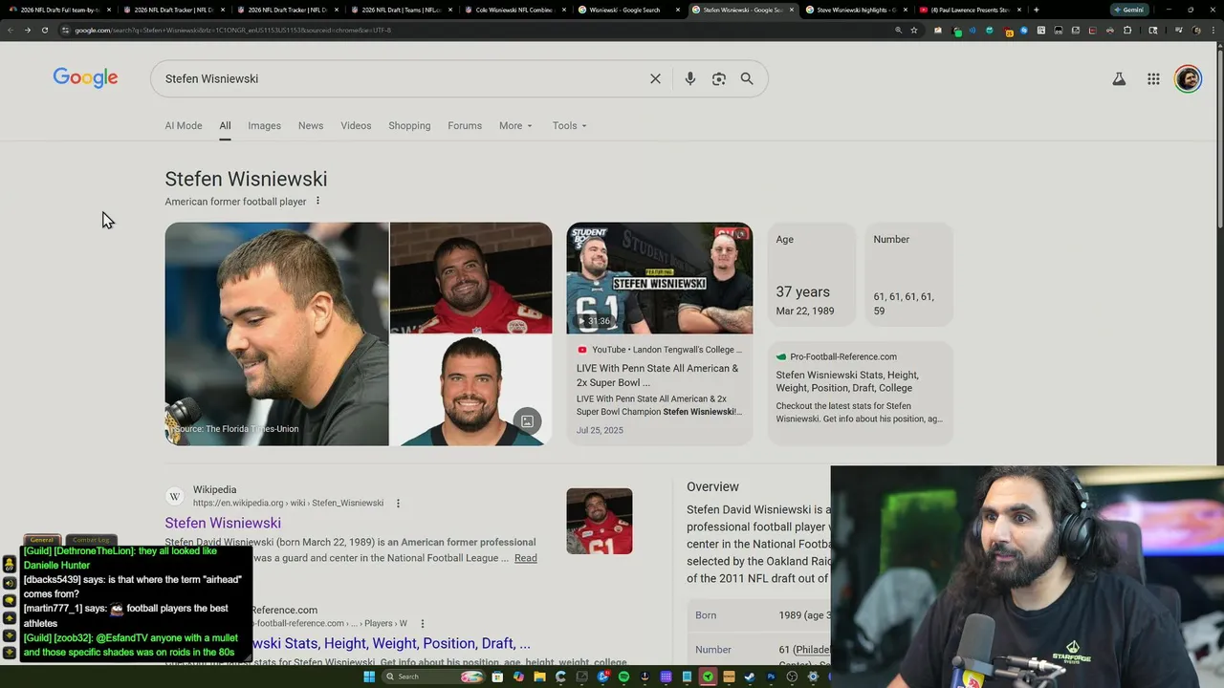The width and height of the screenshot is (1224, 688).
Task: Close the Steve Wisniewski highlights tab
Action: pos(905,10)
